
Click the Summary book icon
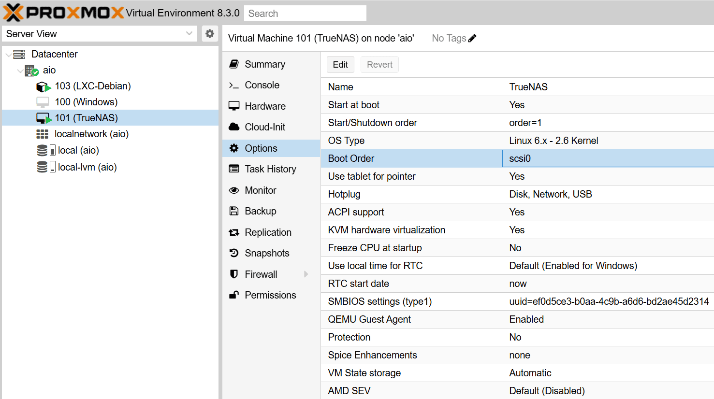tap(234, 64)
